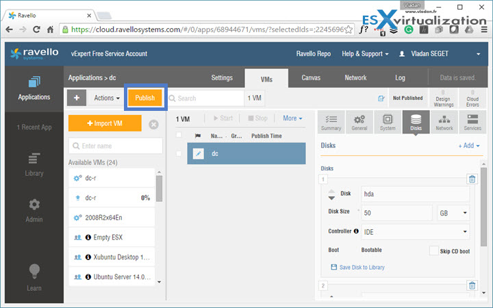This screenshot has height=308, width=493.
Task: Open the + Add disks dropdown
Action: [469, 146]
